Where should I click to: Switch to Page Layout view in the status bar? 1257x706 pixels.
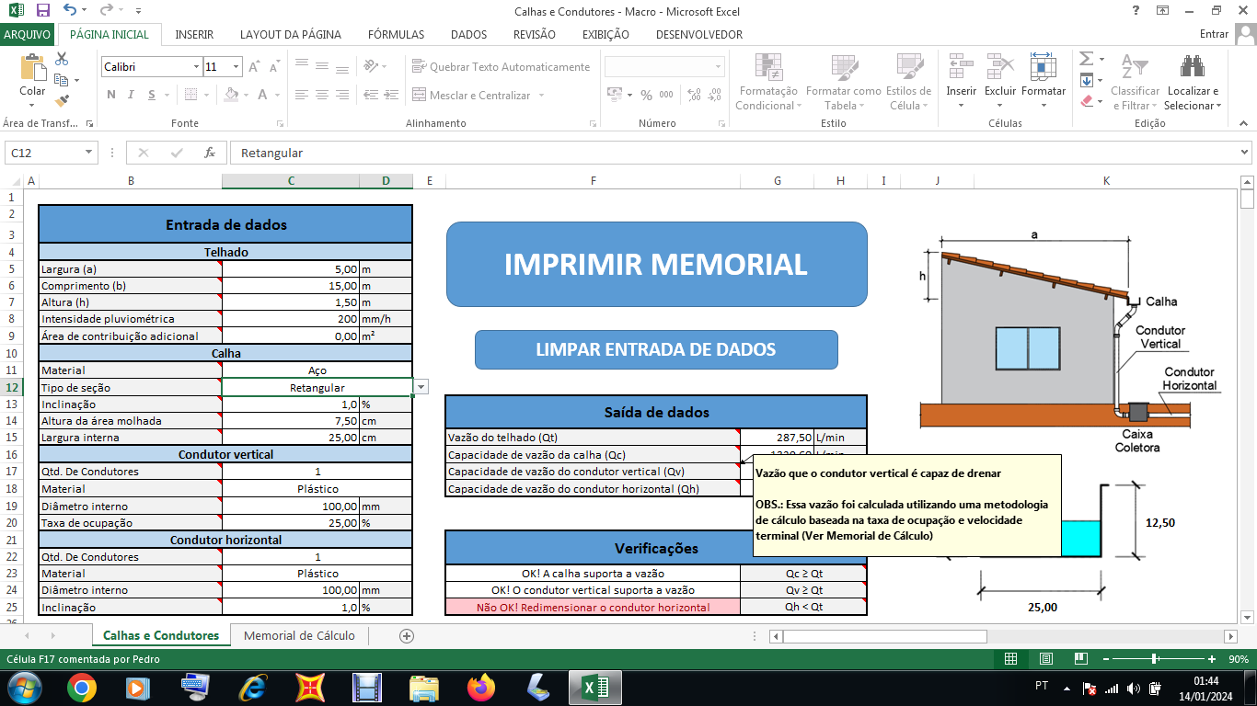click(x=1046, y=659)
